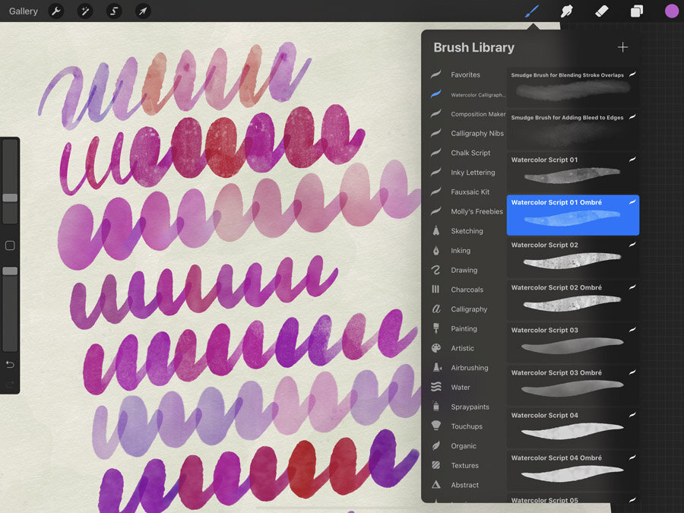Open the Actions wrench menu
The image size is (684, 513).
pos(56,11)
